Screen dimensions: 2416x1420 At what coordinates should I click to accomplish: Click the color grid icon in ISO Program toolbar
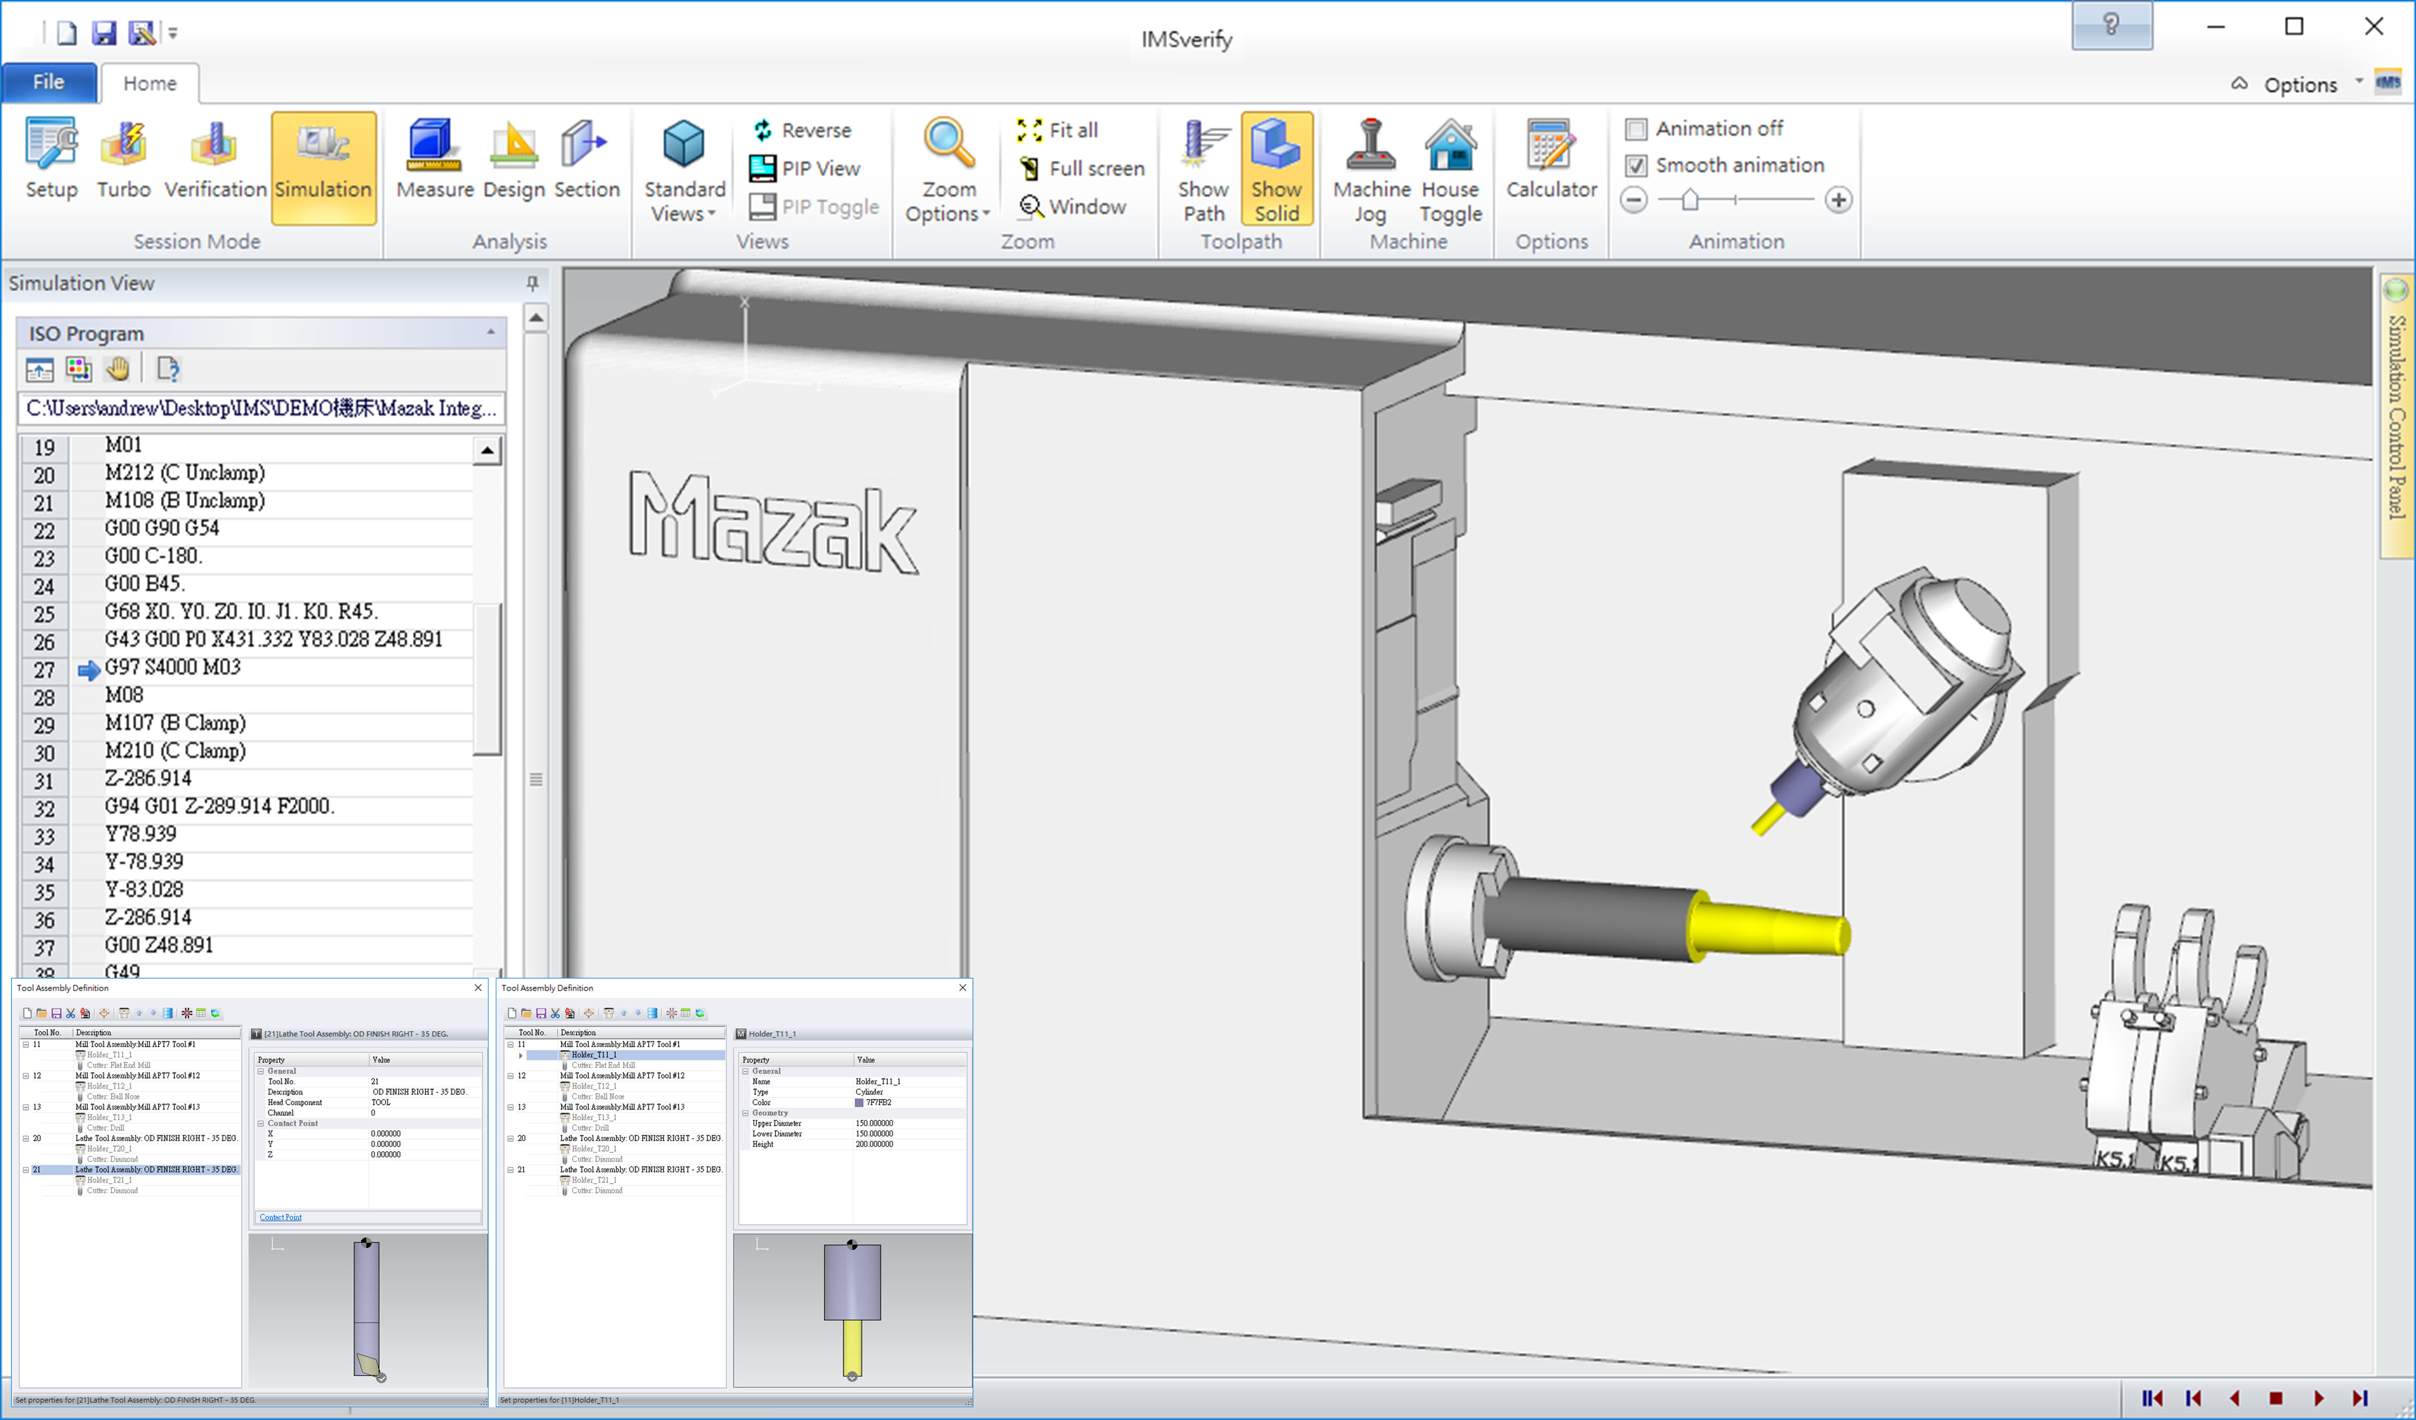point(78,368)
